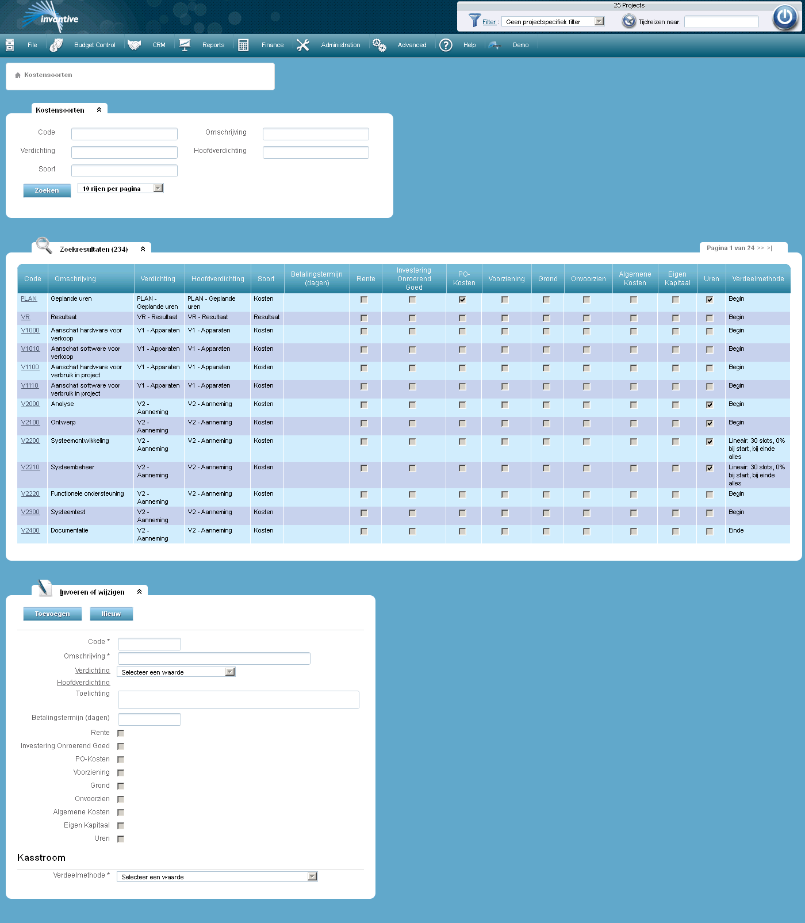Open the V2200 code link
Screen dimensions: 805x923
tap(30, 441)
